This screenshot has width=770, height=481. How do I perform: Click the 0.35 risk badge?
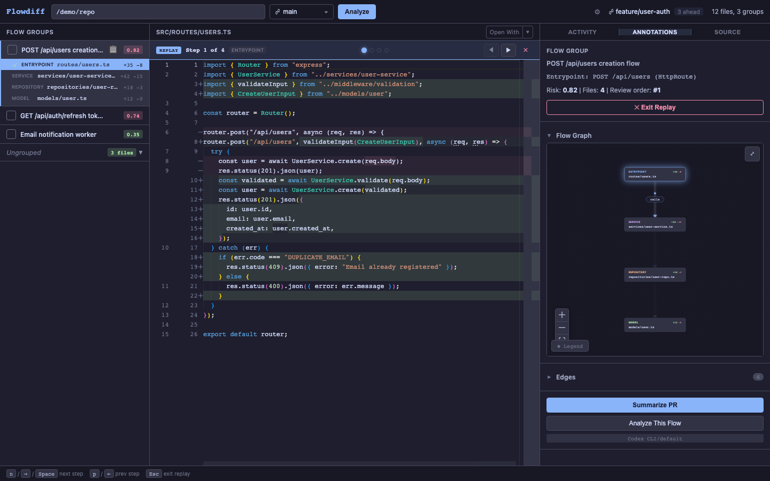point(133,134)
